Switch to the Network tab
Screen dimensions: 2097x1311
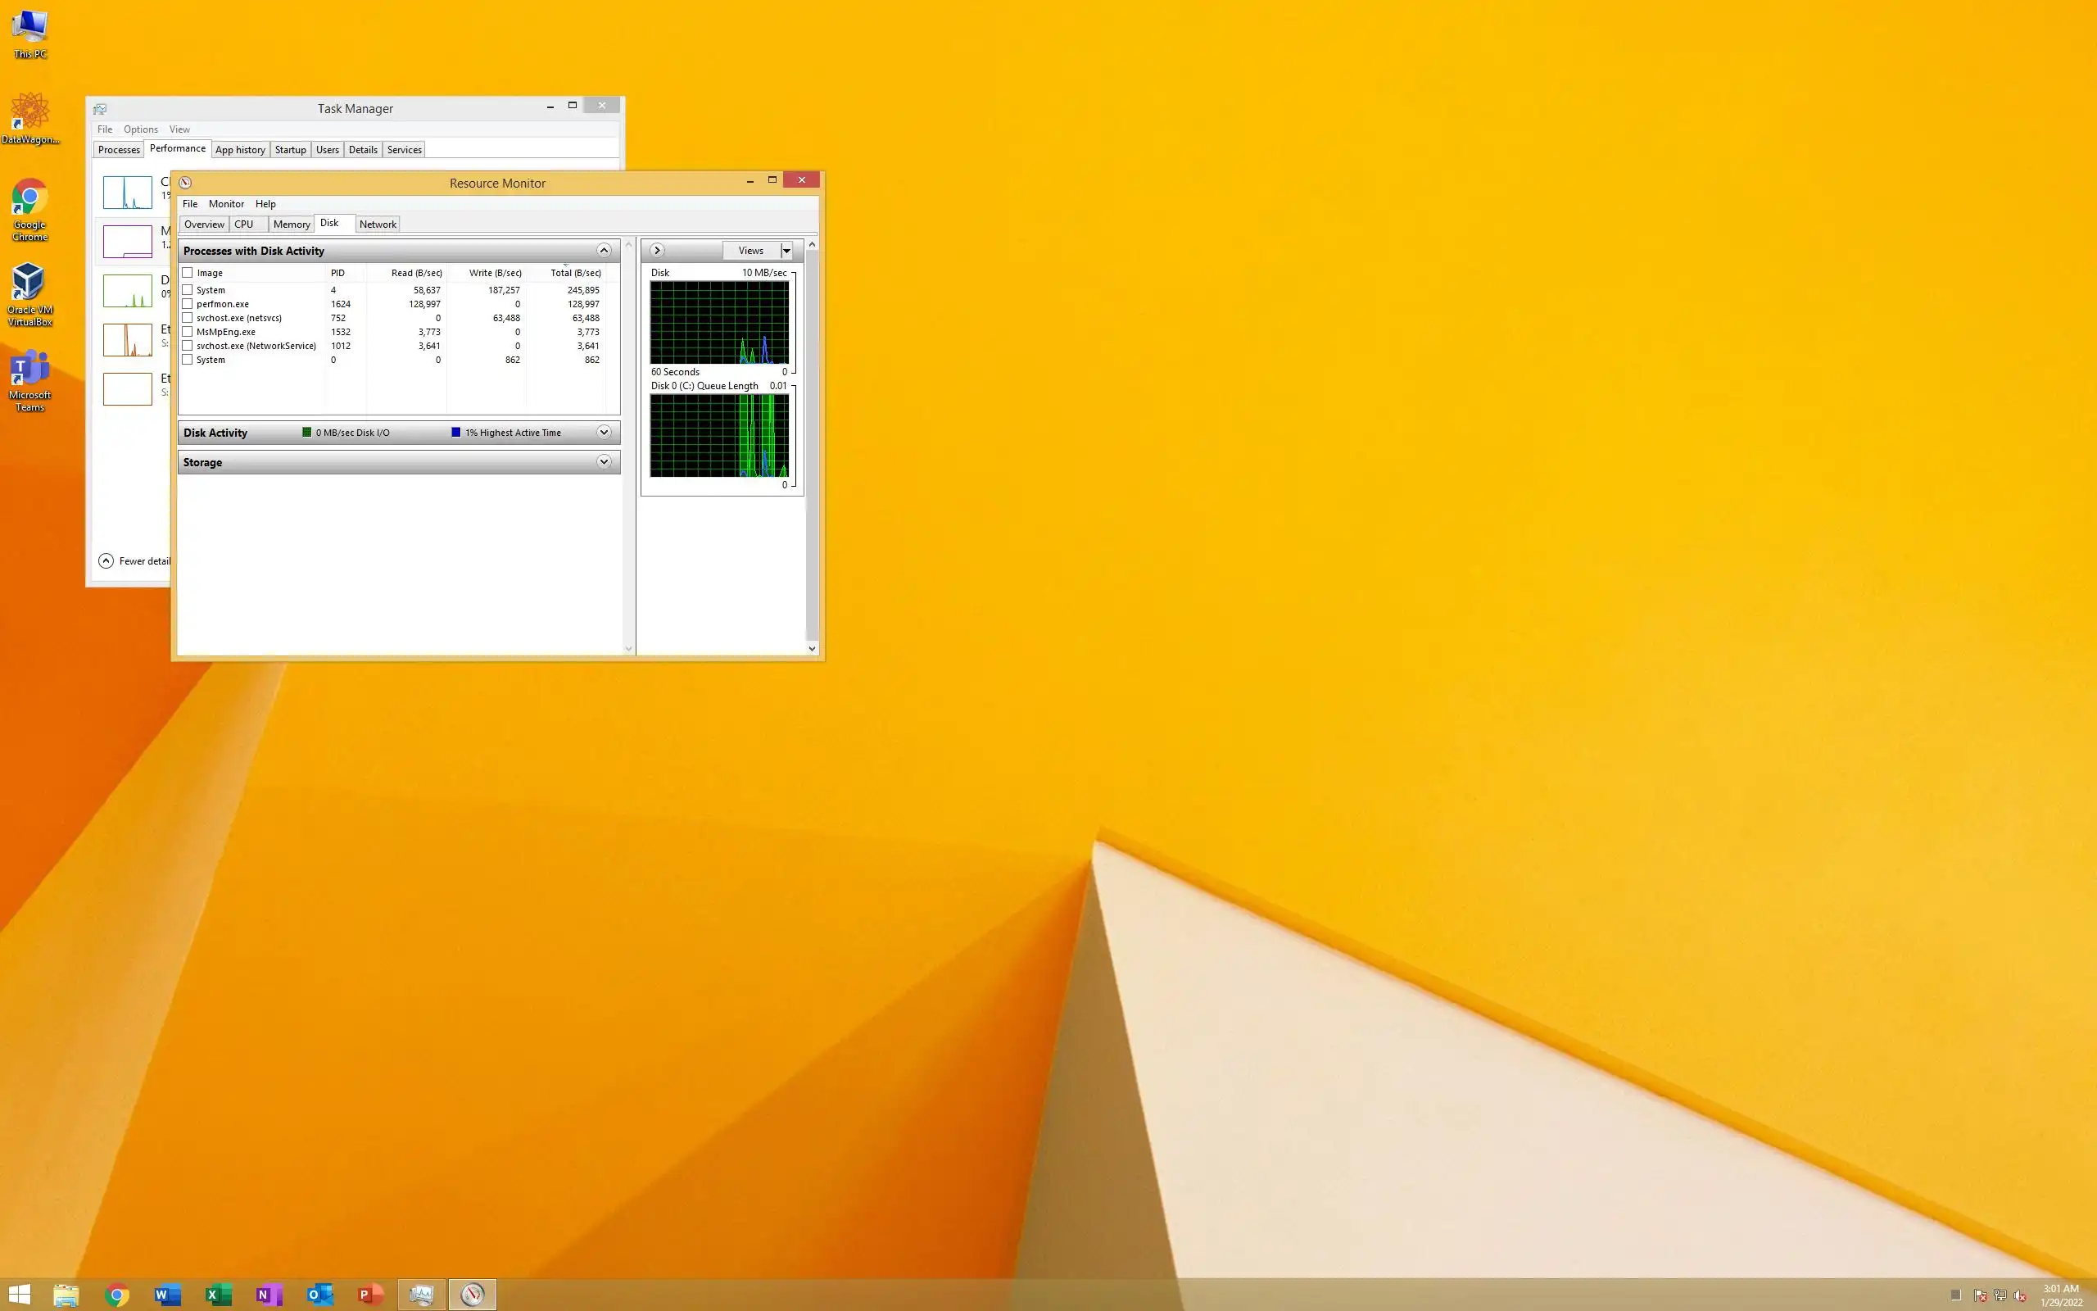(x=378, y=225)
